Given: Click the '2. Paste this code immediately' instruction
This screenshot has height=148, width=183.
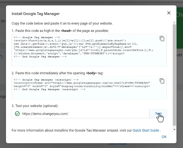Looking at the screenshot, I should click(57, 73).
